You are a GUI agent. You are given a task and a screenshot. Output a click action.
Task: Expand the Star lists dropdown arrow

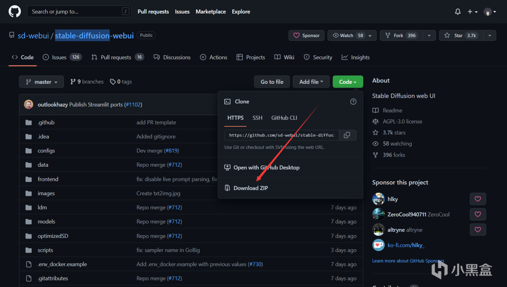490,35
